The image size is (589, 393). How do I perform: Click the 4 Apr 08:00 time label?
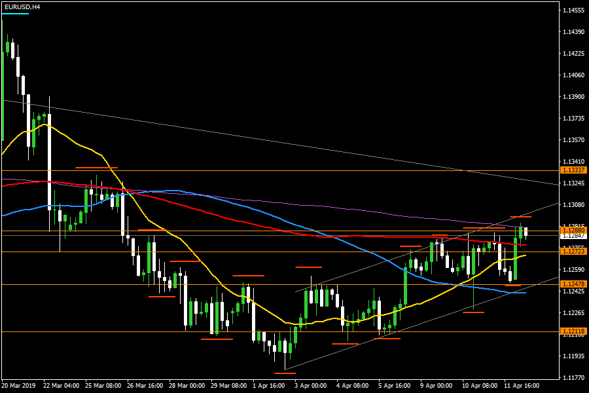click(x=353, y=386)
